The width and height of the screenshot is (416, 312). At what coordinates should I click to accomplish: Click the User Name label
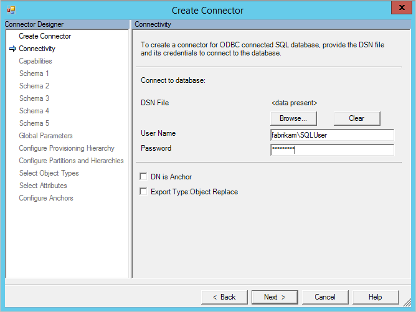pos(158,133)
